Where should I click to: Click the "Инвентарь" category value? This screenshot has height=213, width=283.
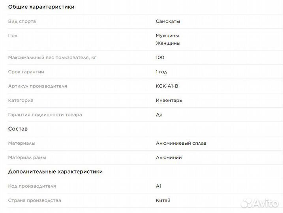(169, 101)
